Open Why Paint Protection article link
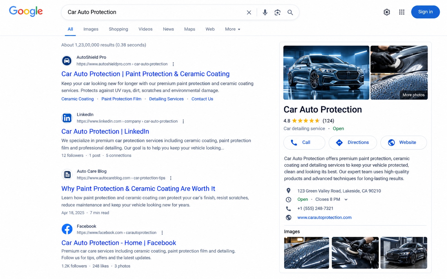Screen dimensions: 447x279 pyautogui.click(x=138, y=188)
